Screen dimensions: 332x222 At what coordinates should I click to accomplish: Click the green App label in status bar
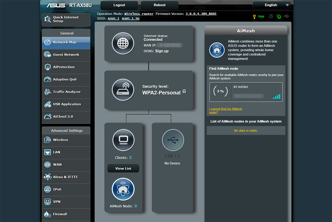click(x=261, y=17)
